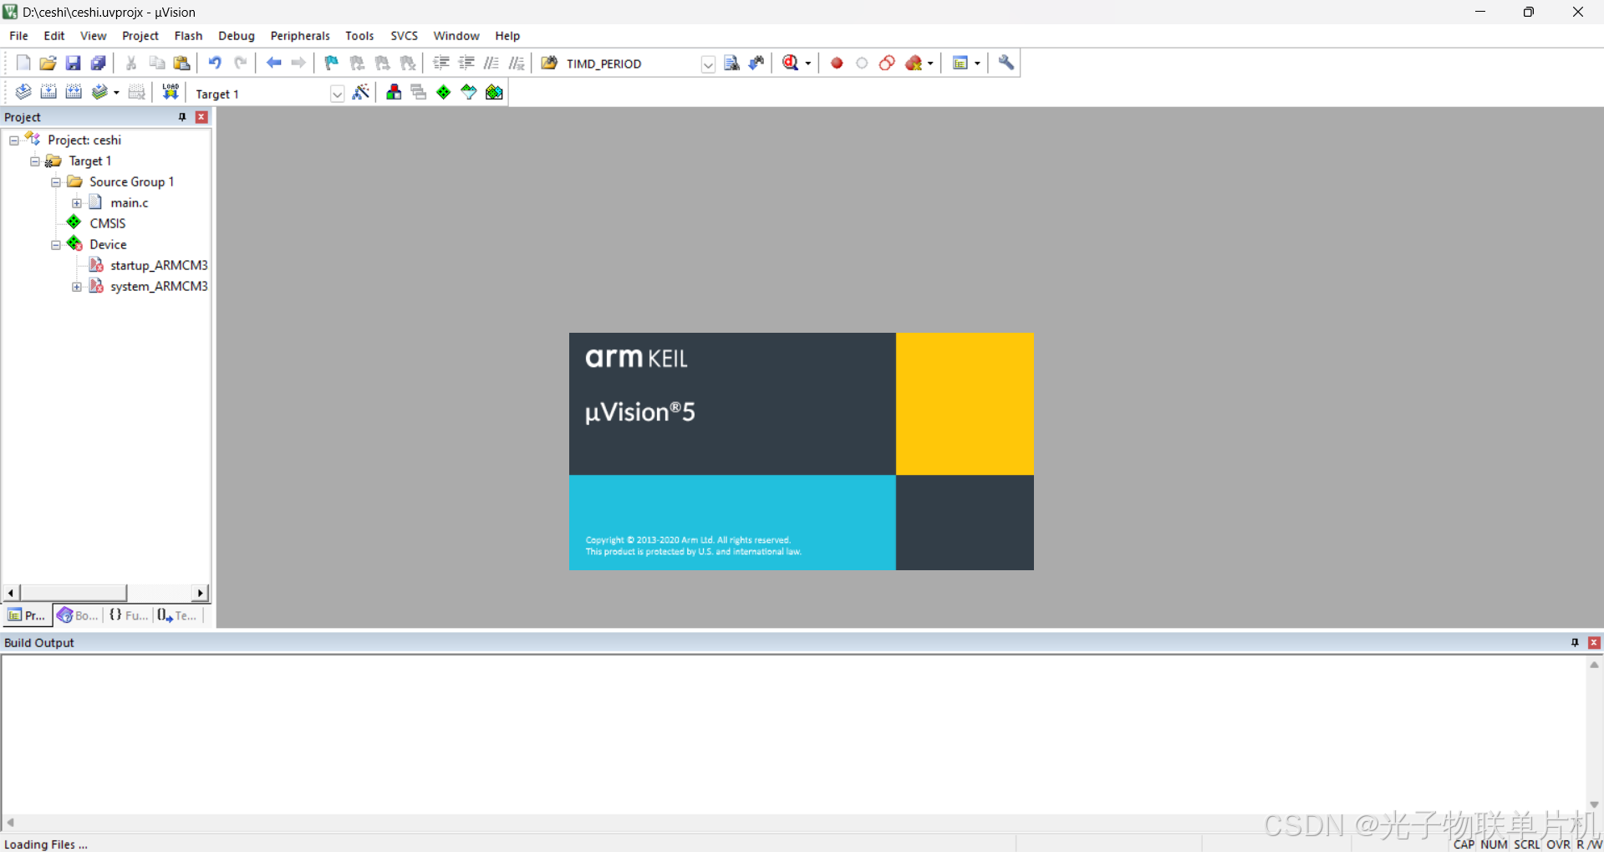Open the window layout icon
The width and height of the screenshot is (1604, 852).
pyautogui.click(x=960, y=63)
